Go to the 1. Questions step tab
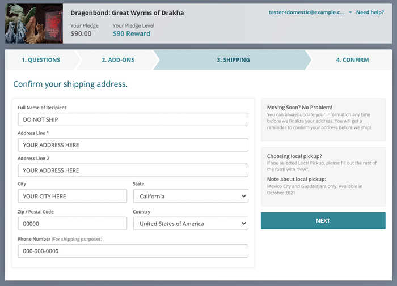Screen dimensions: 397x286 [41, 60]
